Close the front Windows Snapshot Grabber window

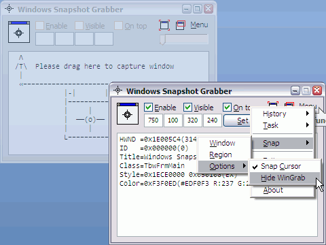coord(317,91)
